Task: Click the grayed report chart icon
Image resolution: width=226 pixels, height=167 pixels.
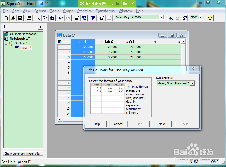Action: (x=109, y=18)
